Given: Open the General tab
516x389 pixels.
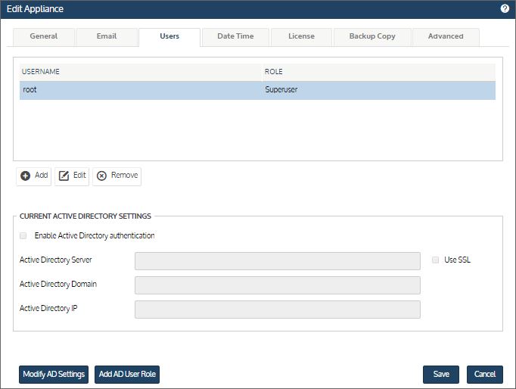Looking at the screenshot, I should [x=43, y=36].
